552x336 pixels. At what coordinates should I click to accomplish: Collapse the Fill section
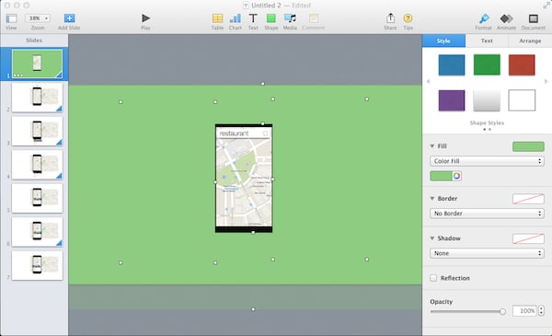point(432,146)
